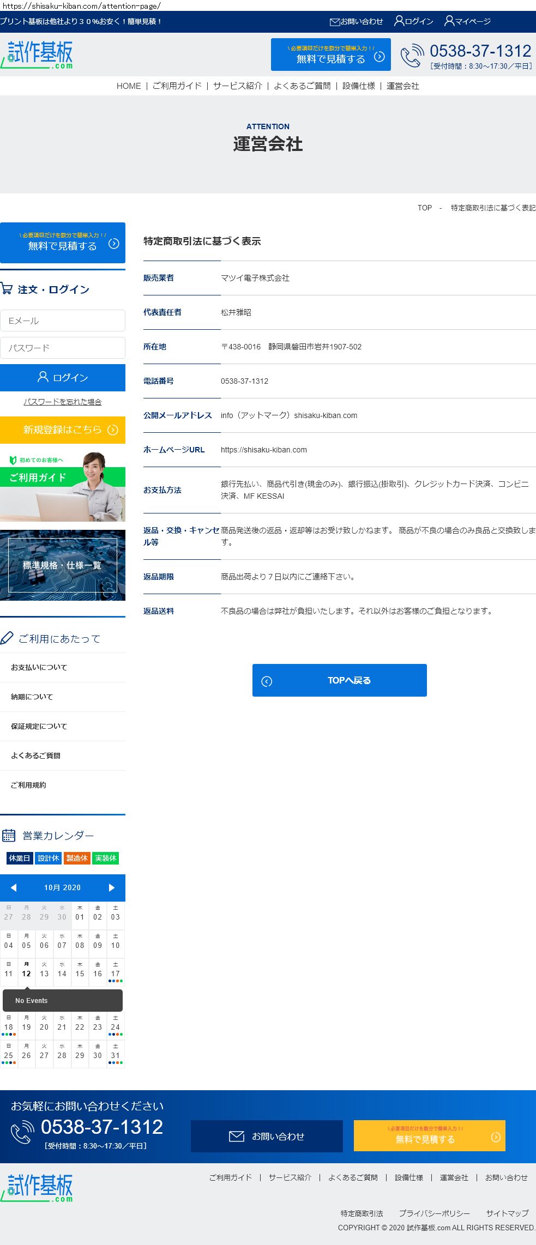Viewport: 536px width, 1245px height.
Task: Select 保証規定について in sidebar list
Action: pos(39,727)
